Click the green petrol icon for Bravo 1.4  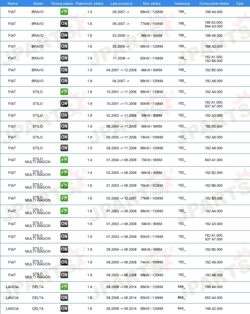tap(64, 12)
